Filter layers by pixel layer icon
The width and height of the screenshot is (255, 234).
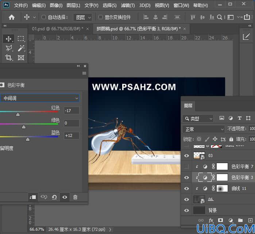pos(222,118)
